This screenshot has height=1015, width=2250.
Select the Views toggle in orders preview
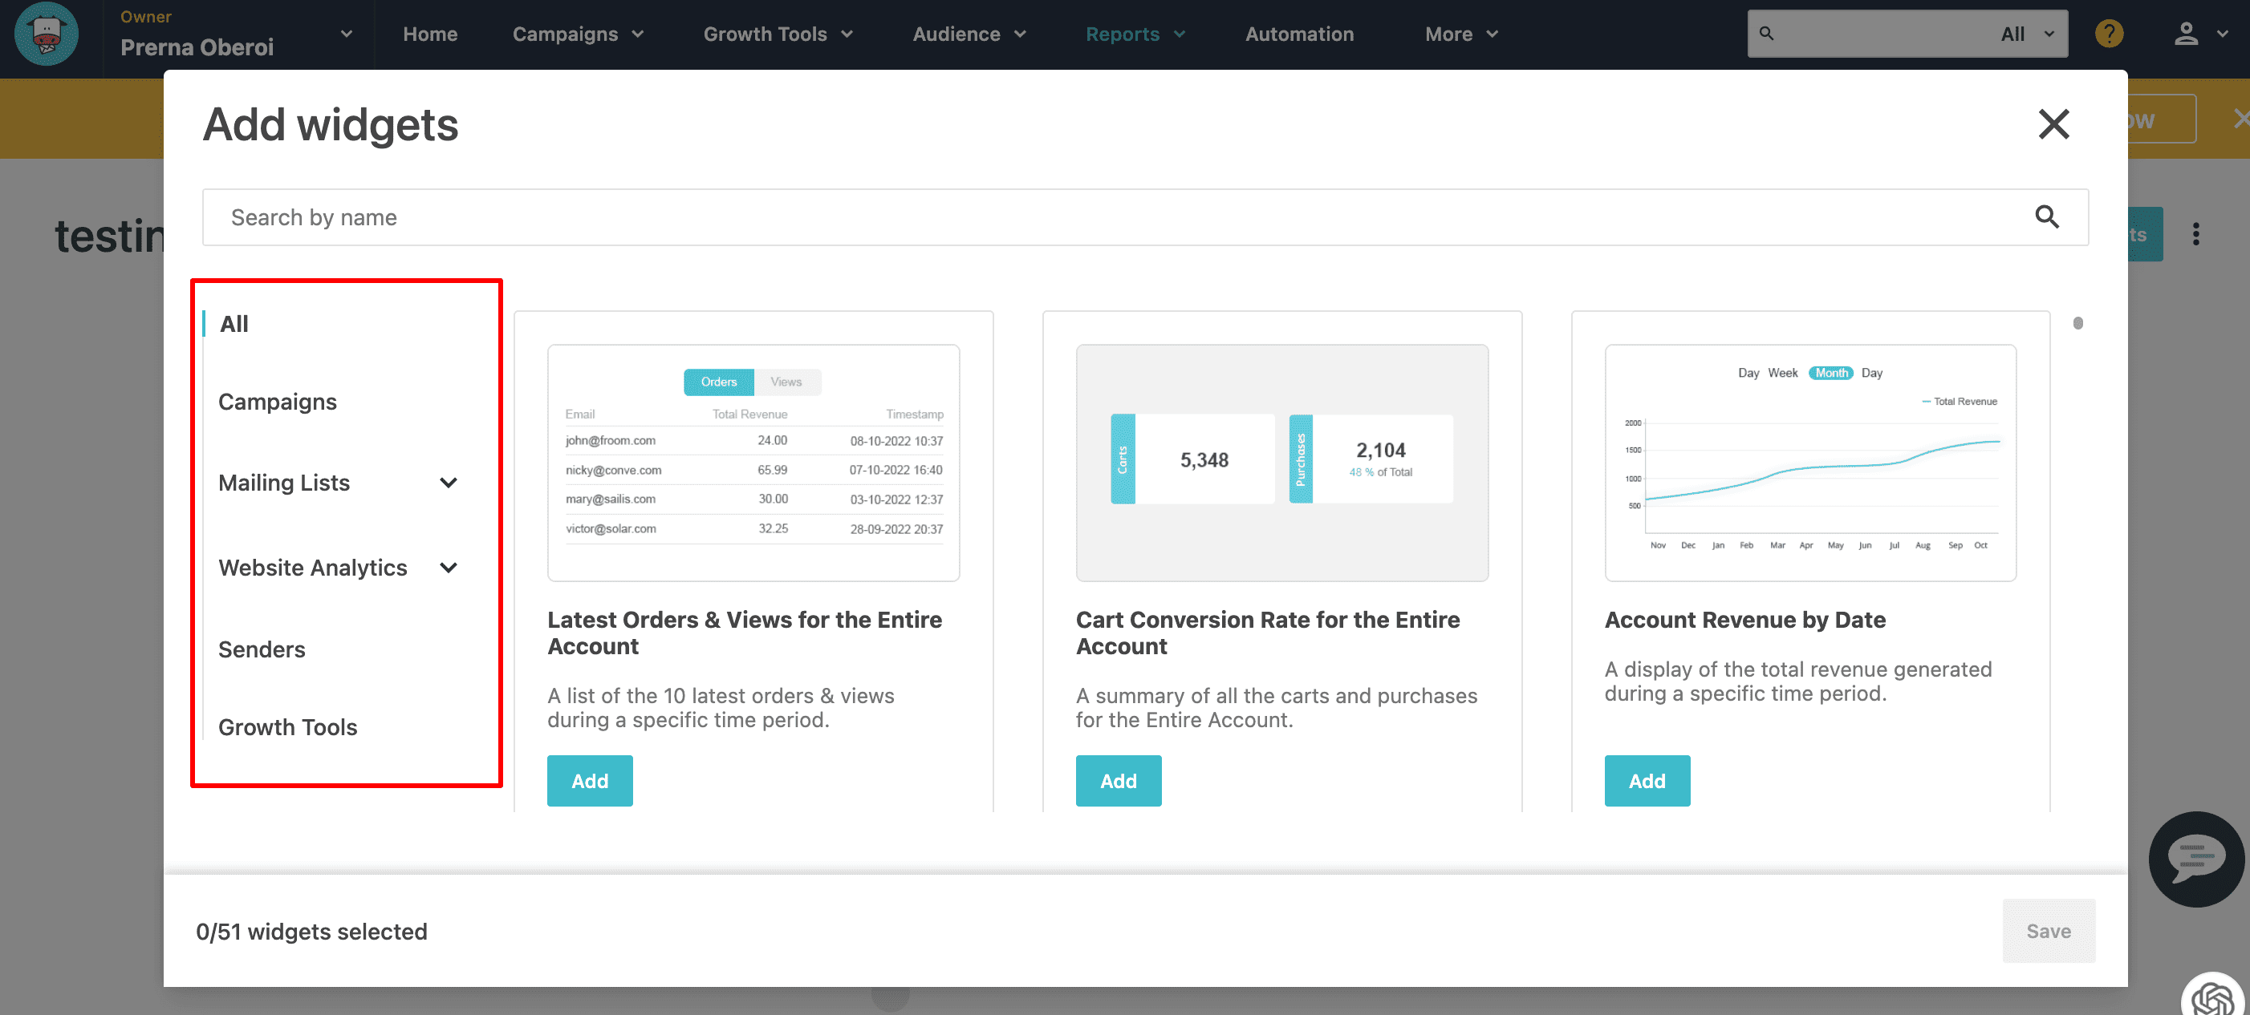pyautogui.click(x=786, y=382)
